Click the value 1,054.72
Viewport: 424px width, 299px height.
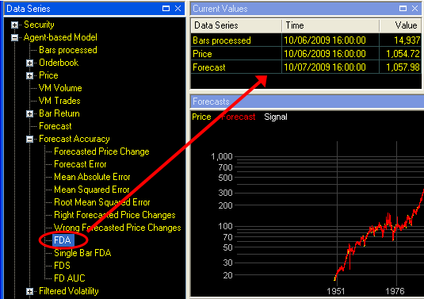pos(403,54)
